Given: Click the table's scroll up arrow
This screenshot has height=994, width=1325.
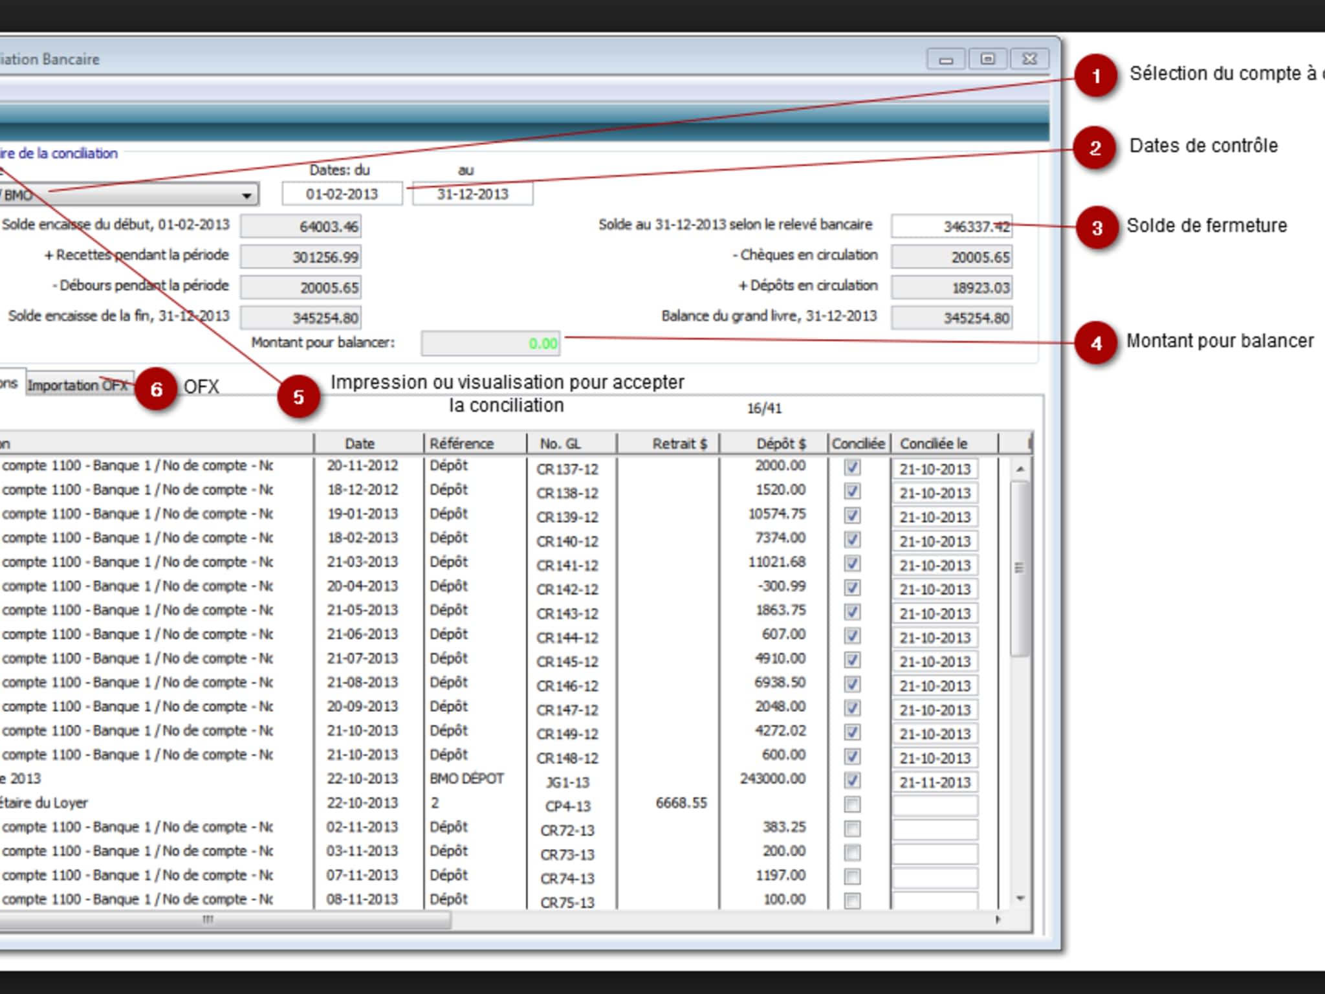Looking at the screenshot, I should 1020,469.
